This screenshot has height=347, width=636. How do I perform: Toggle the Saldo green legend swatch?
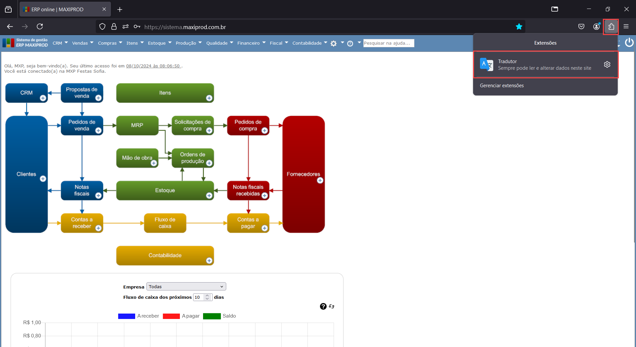(212, 316)
